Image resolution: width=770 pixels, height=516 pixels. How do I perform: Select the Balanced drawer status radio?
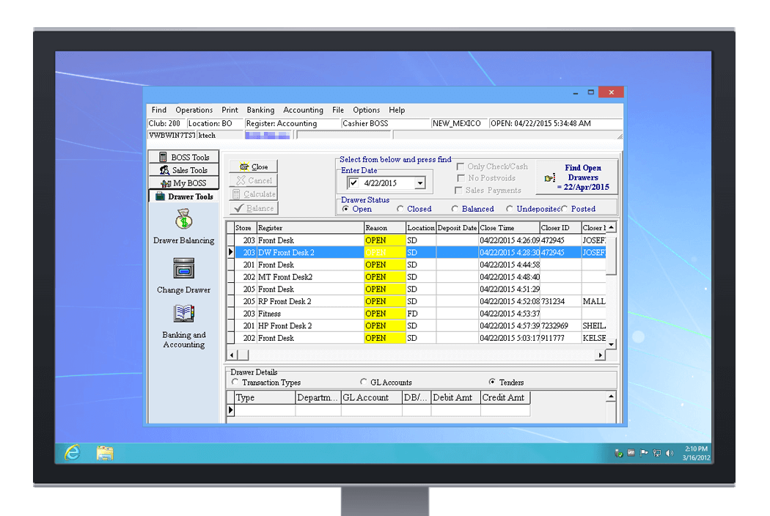(x=455, y=209)
